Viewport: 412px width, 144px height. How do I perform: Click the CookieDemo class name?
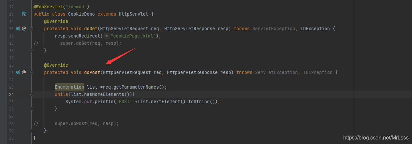[81, 14]
